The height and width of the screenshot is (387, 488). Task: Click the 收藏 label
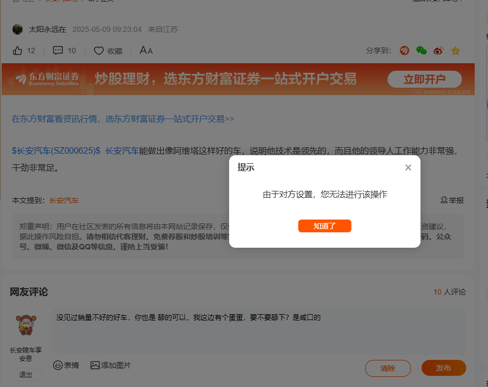115,51
